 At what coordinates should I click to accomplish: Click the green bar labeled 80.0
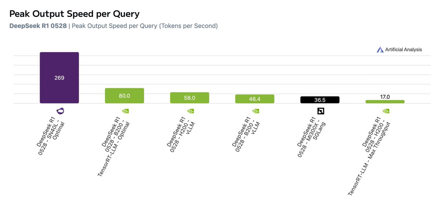125,96
